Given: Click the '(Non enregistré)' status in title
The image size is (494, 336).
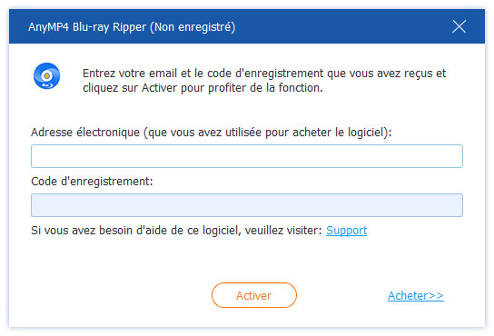Looking at the screenshot, I should [x=193, y=27].
